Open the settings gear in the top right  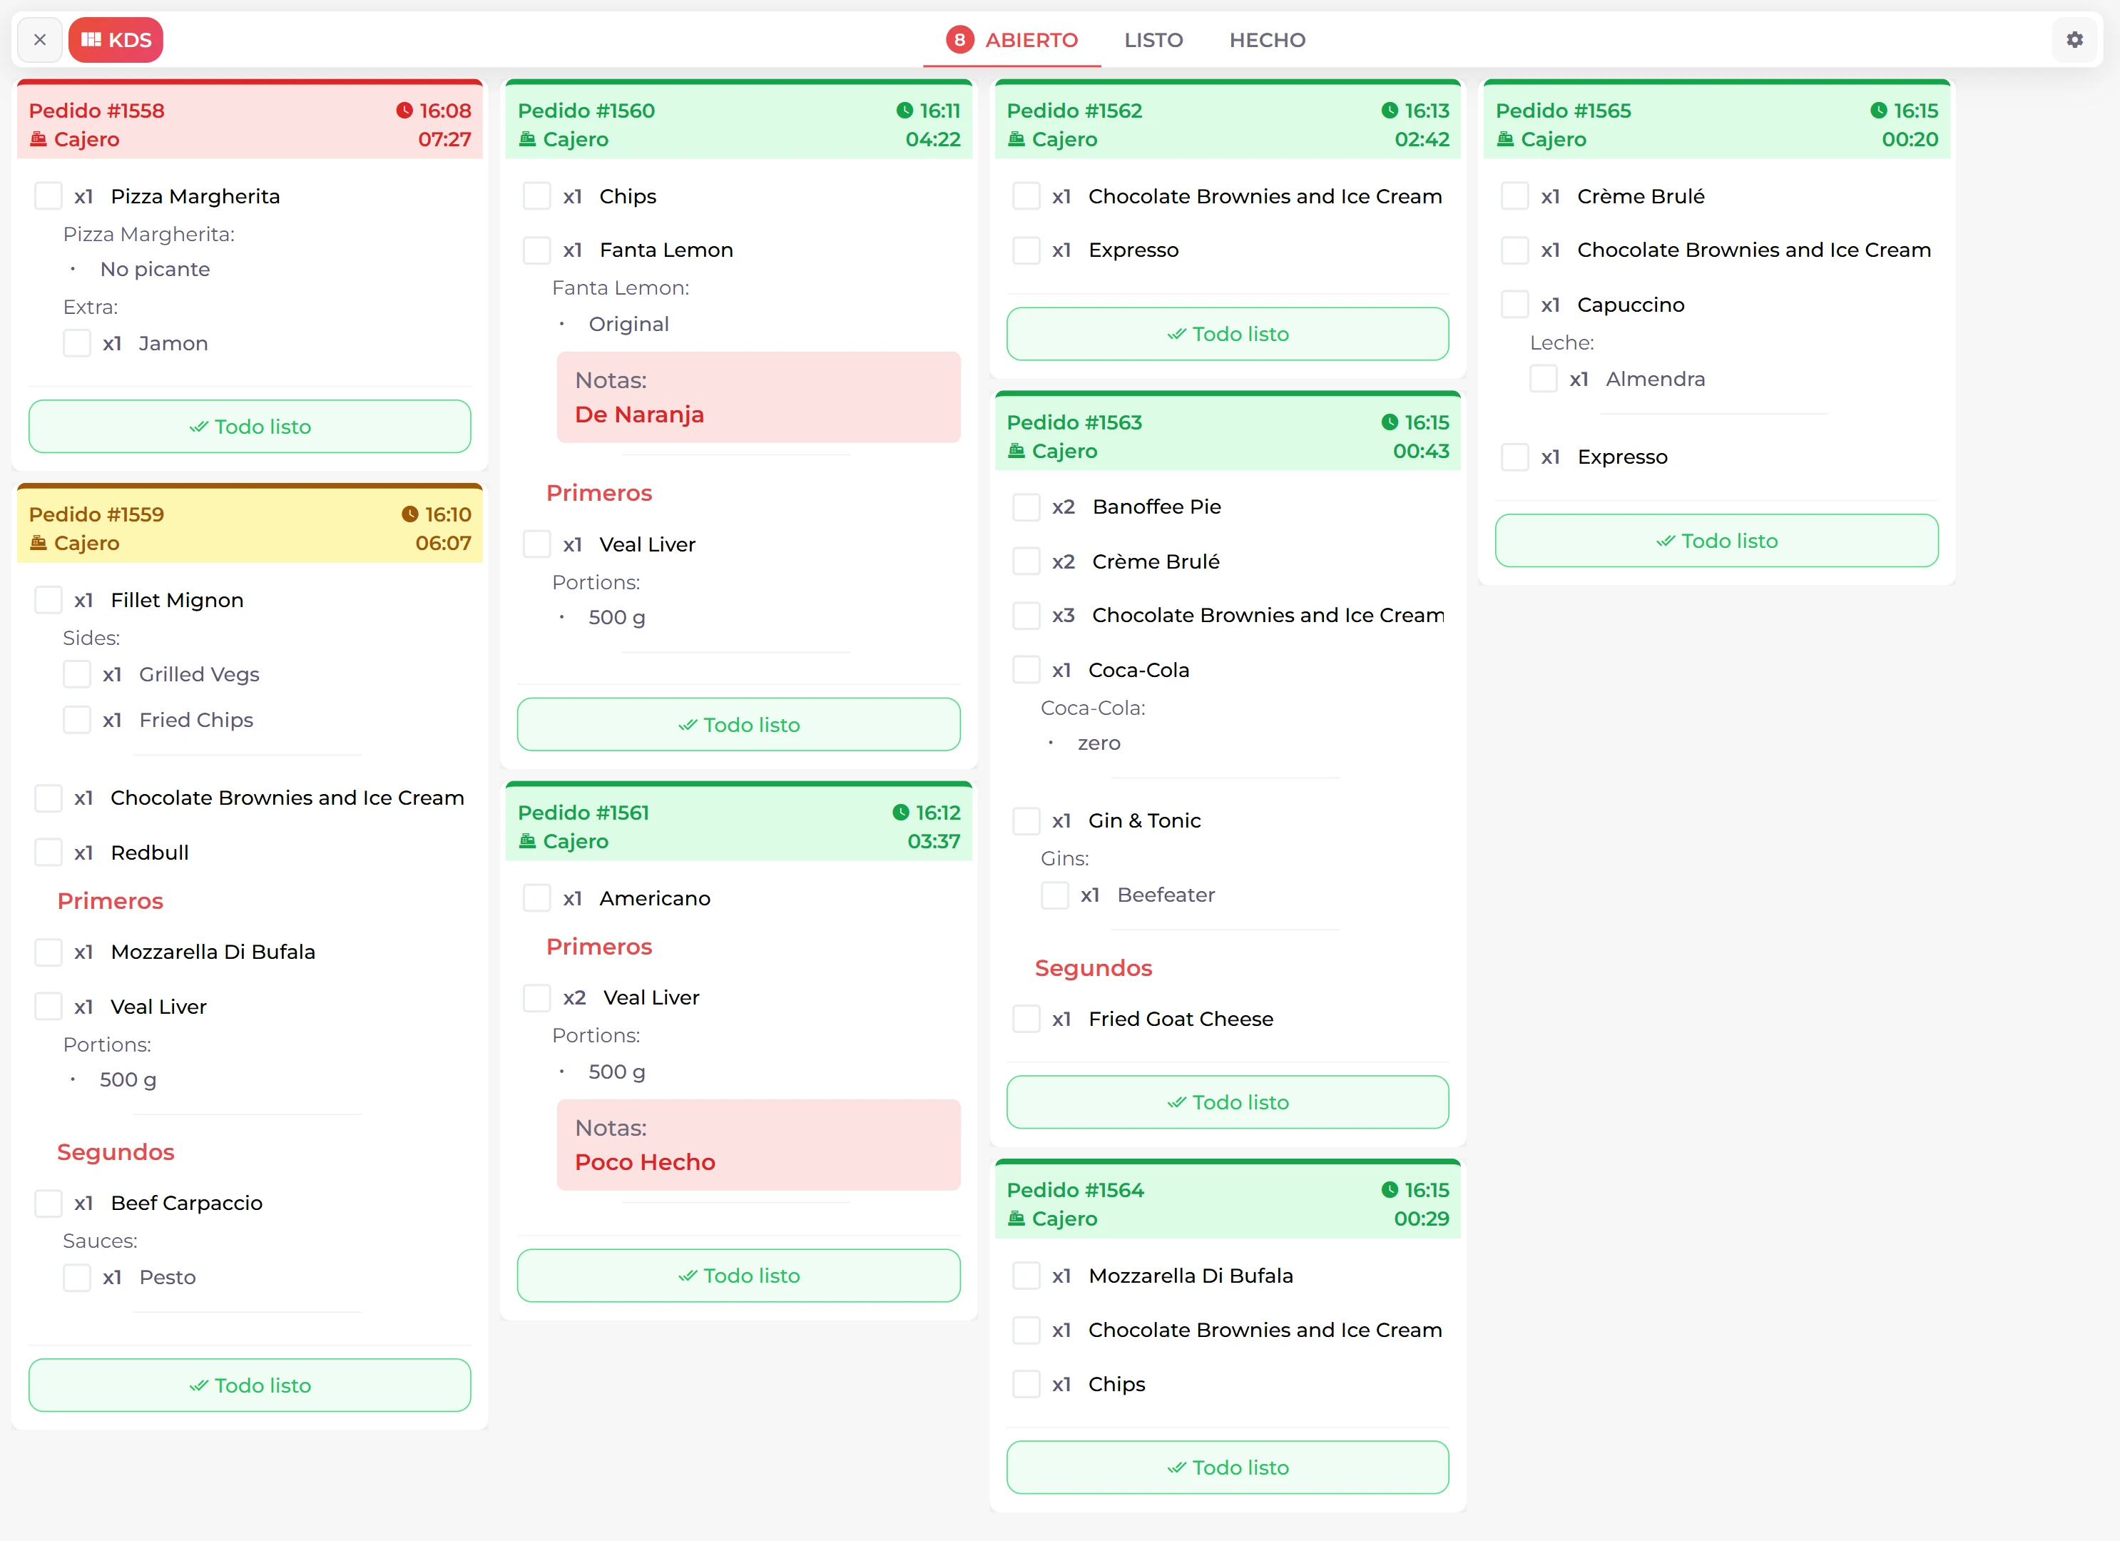click(x=2075, y=39)
